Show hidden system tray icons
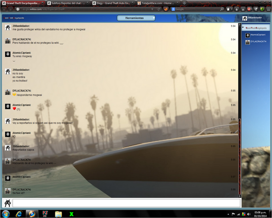272x218 pixels. [x=228, y=214]
